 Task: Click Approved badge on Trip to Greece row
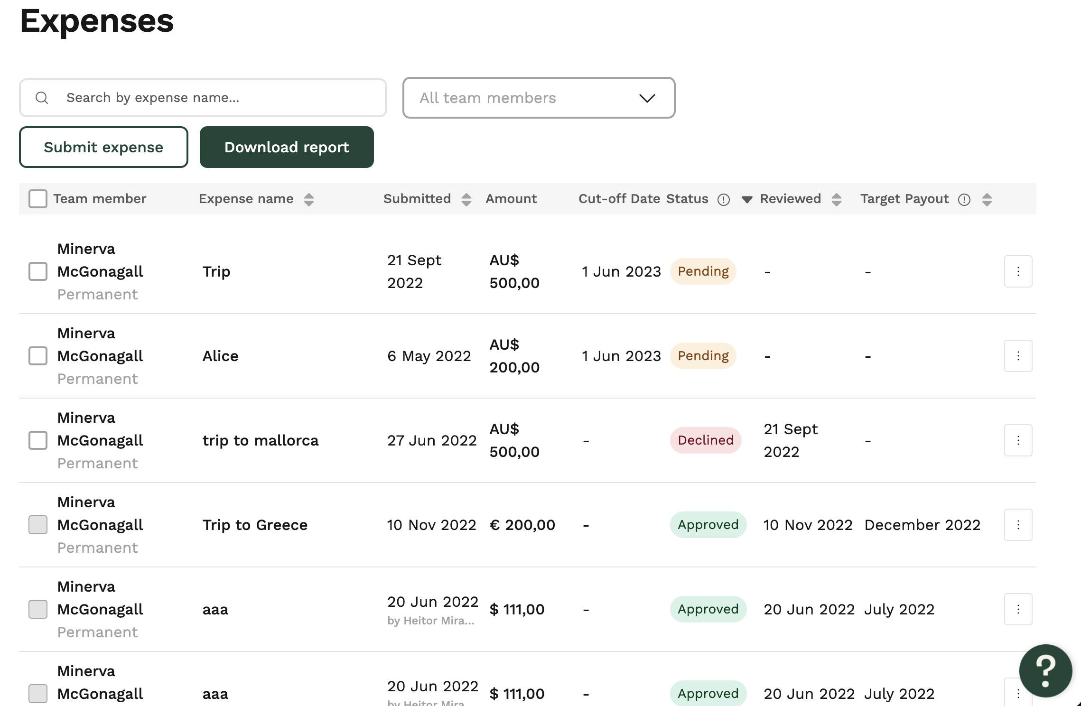tap(708, 525)
